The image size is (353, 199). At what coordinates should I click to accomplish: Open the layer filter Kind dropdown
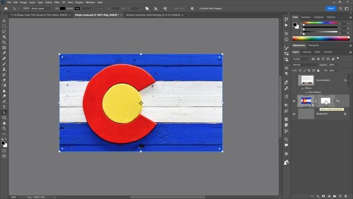(301, 59)
